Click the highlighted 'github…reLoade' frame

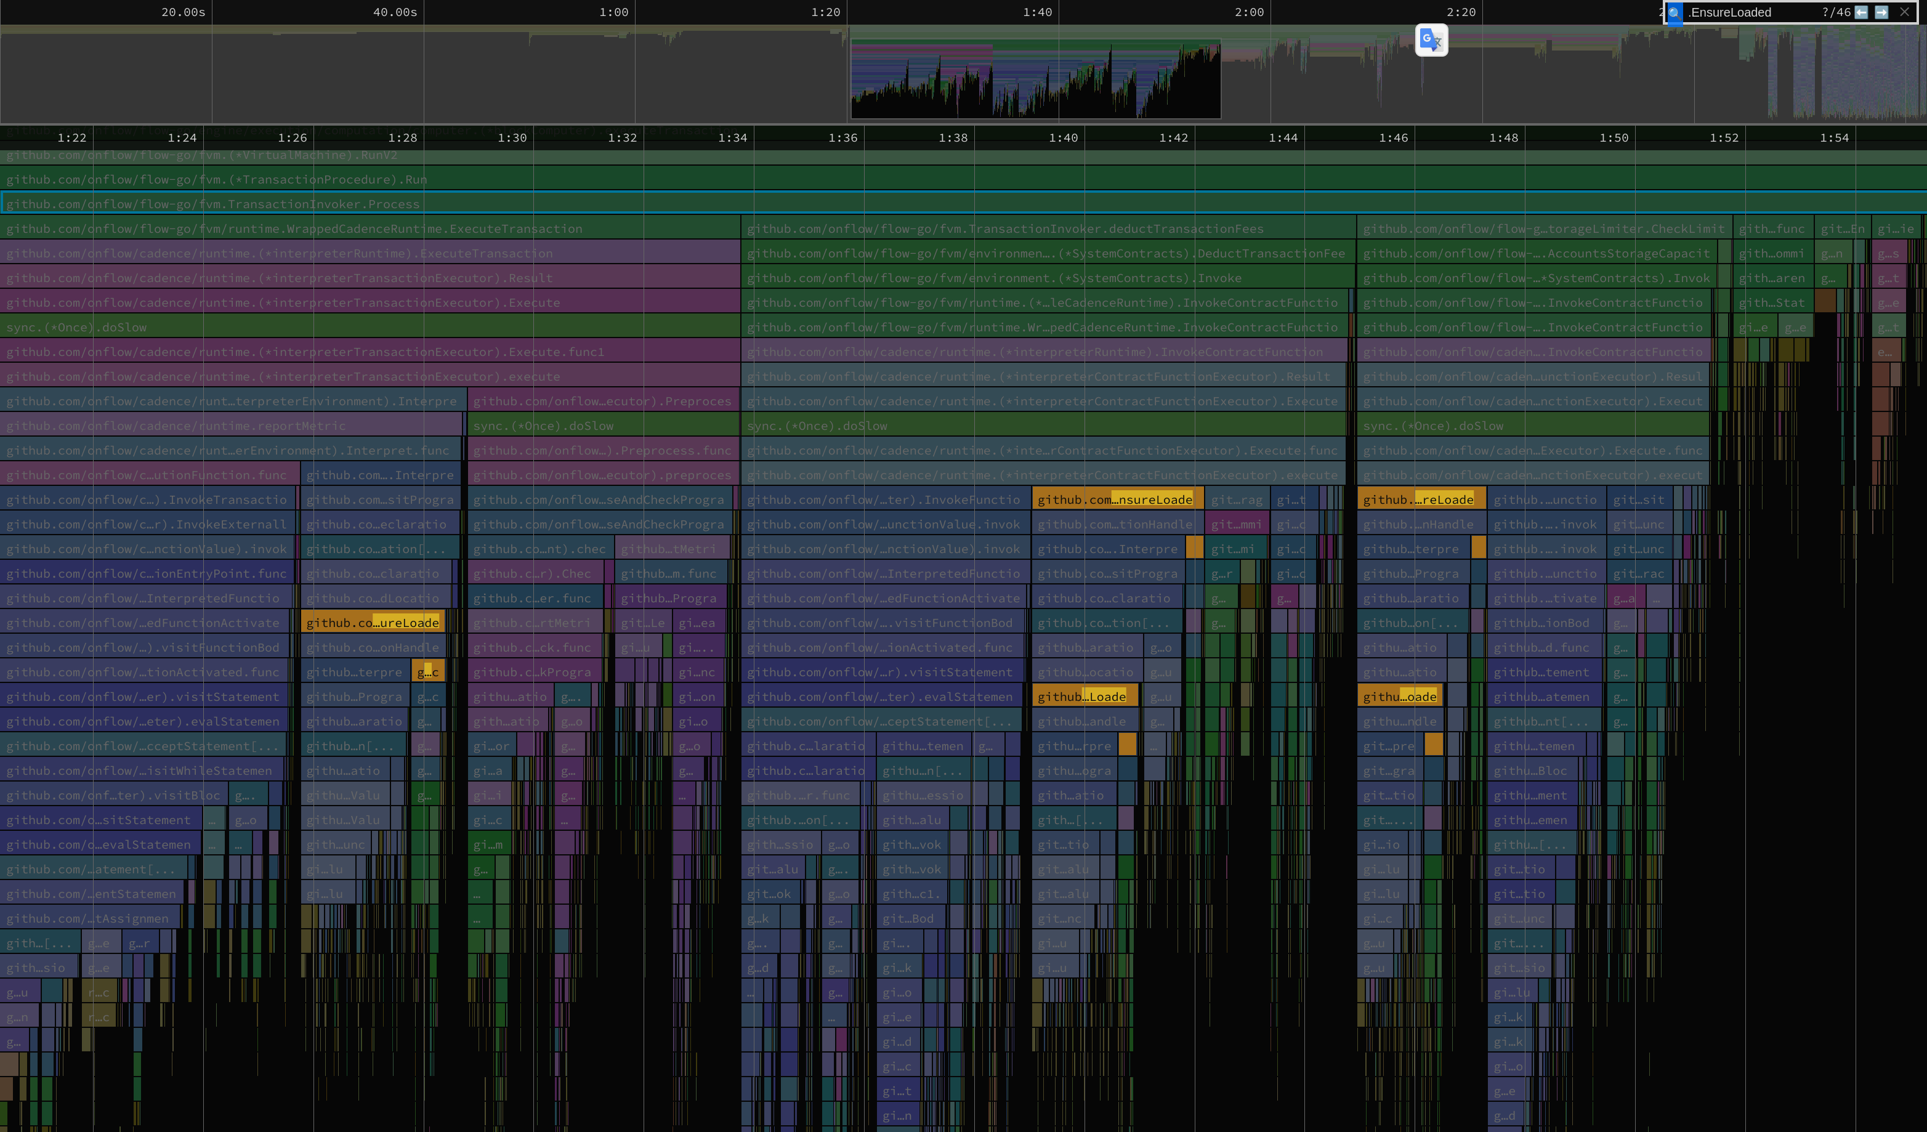tap(1418, 499)
